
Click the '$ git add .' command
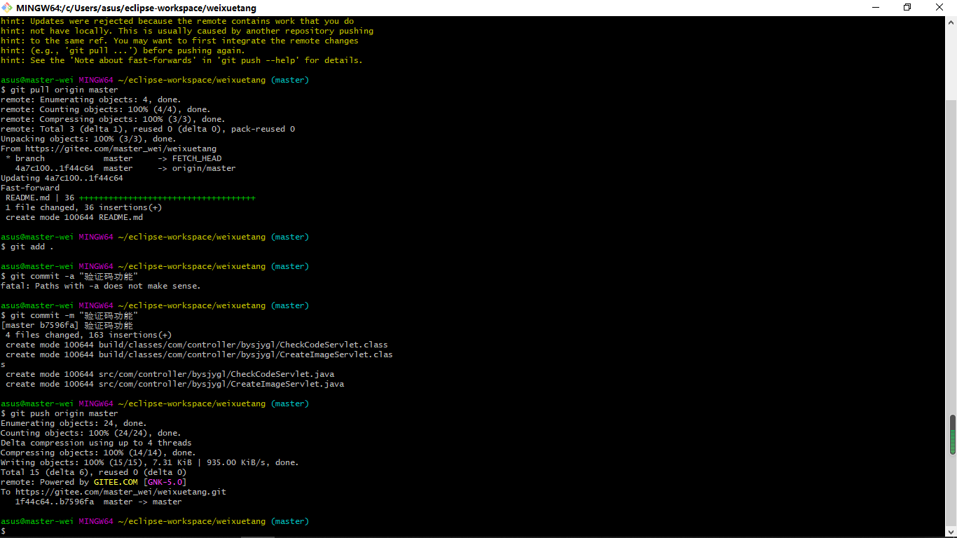point(27,247)
